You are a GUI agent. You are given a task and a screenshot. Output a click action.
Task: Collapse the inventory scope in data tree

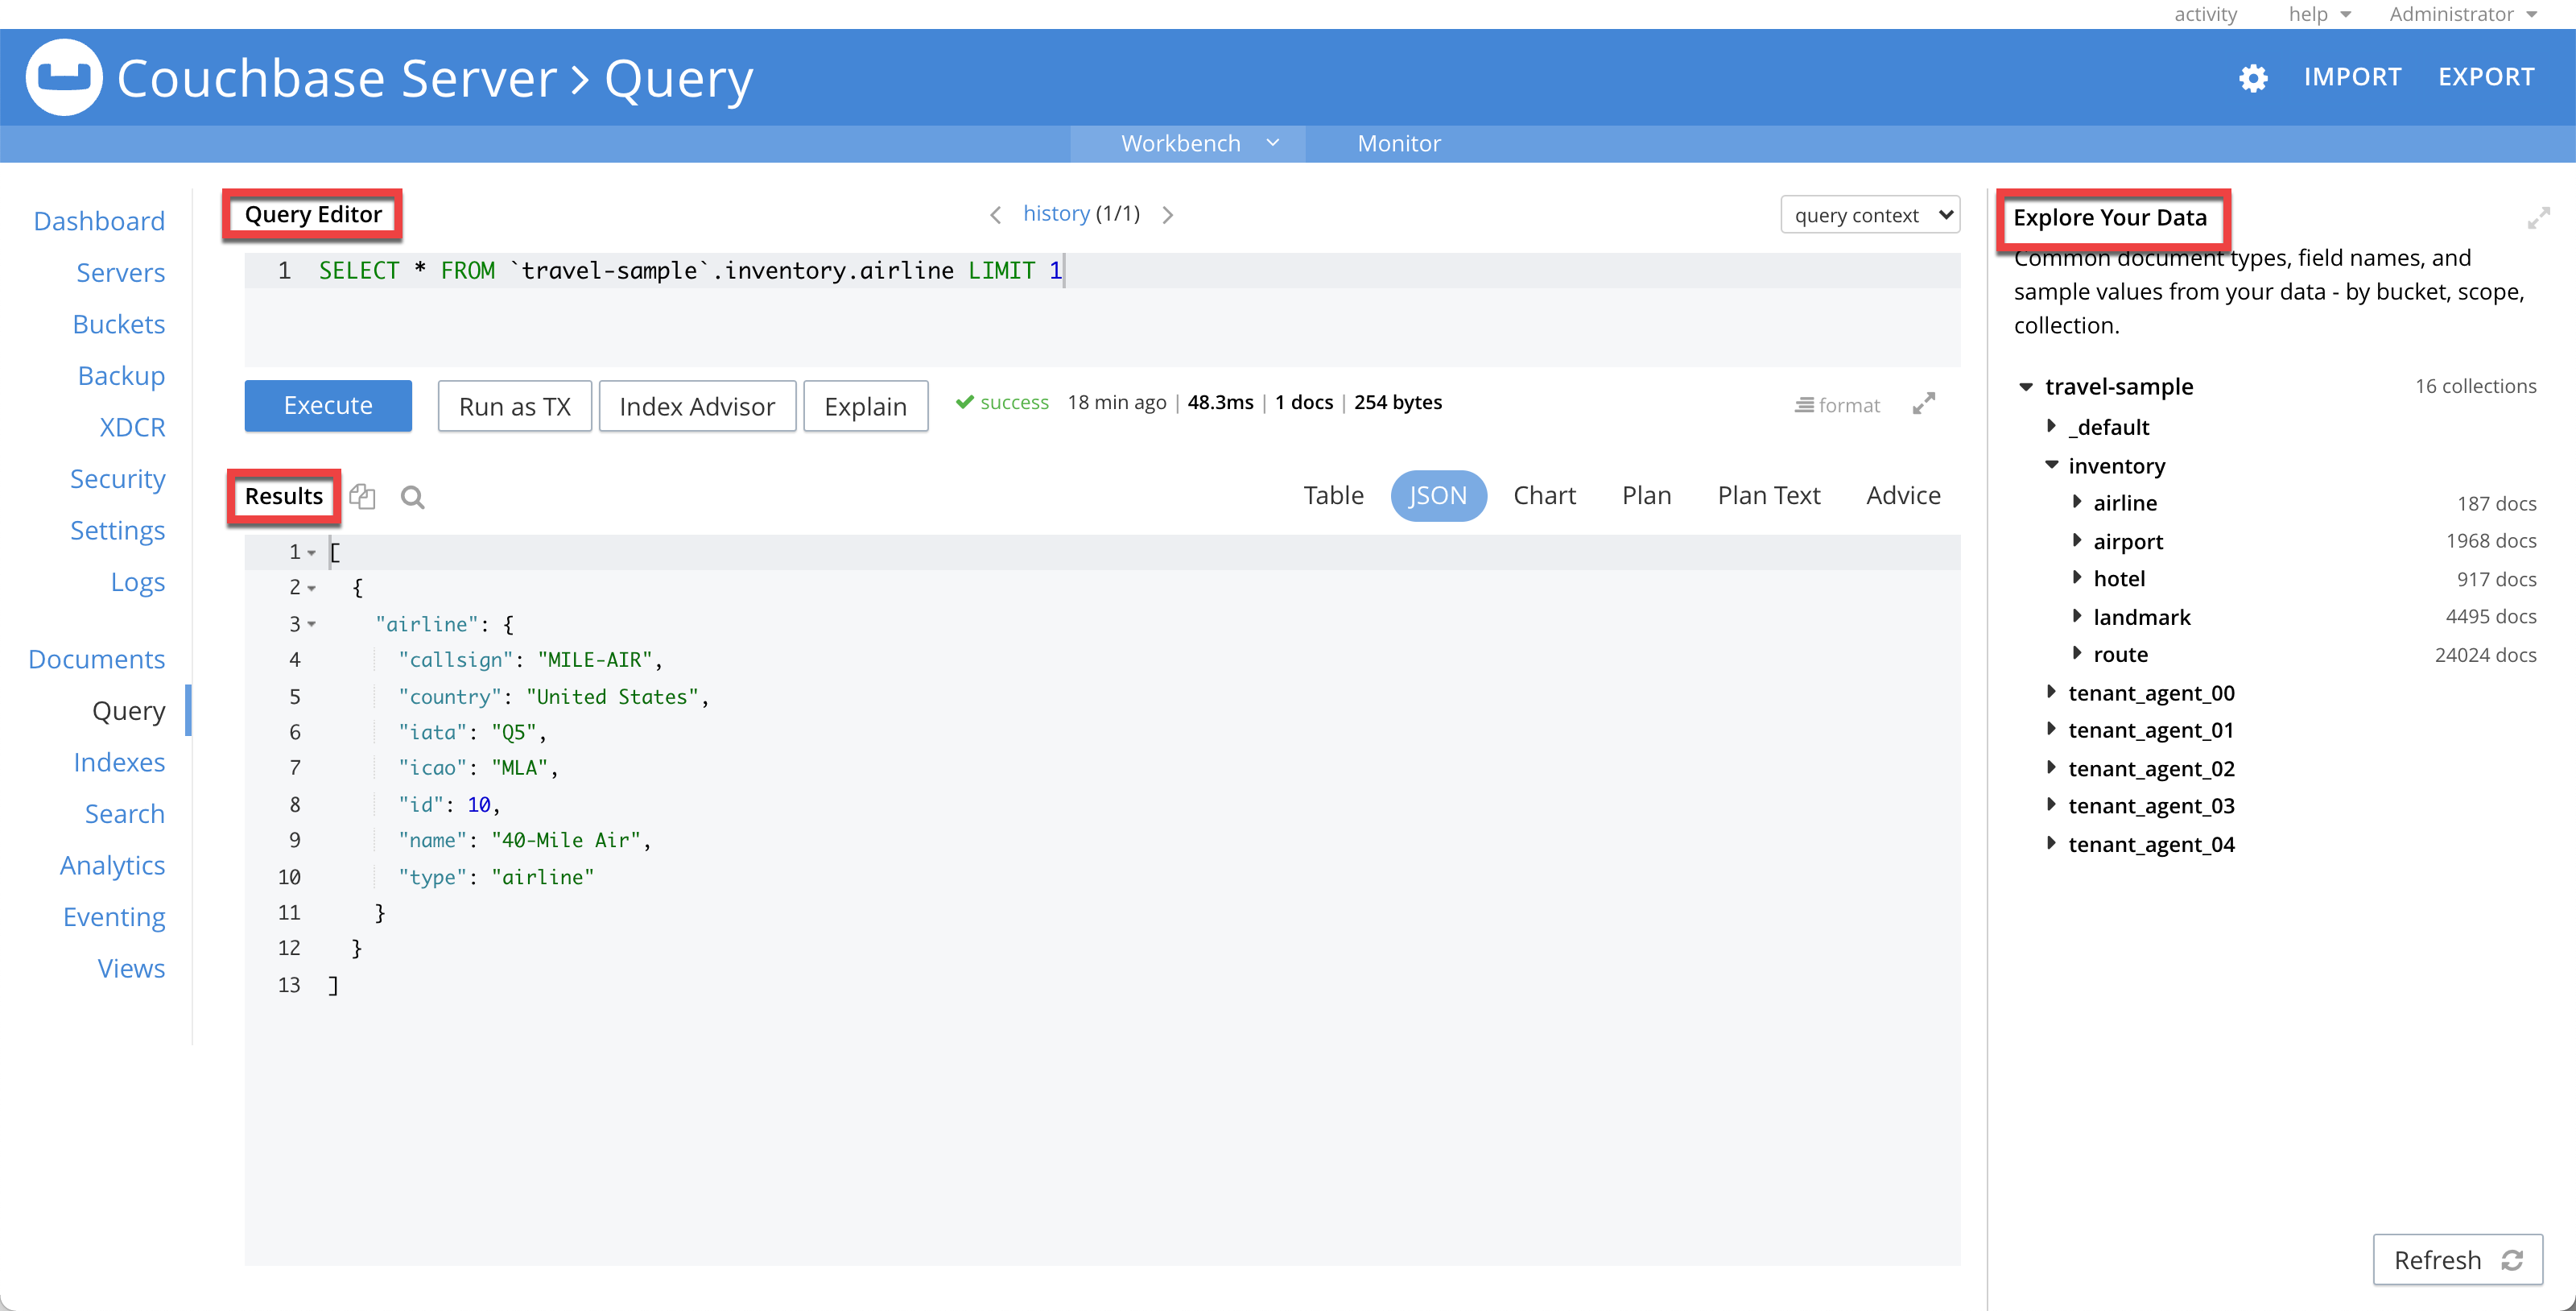coord(2052,465)
